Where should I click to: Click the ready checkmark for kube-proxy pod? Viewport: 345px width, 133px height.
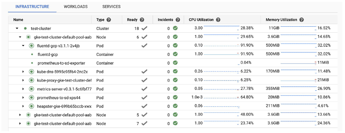tap(144, 80)
